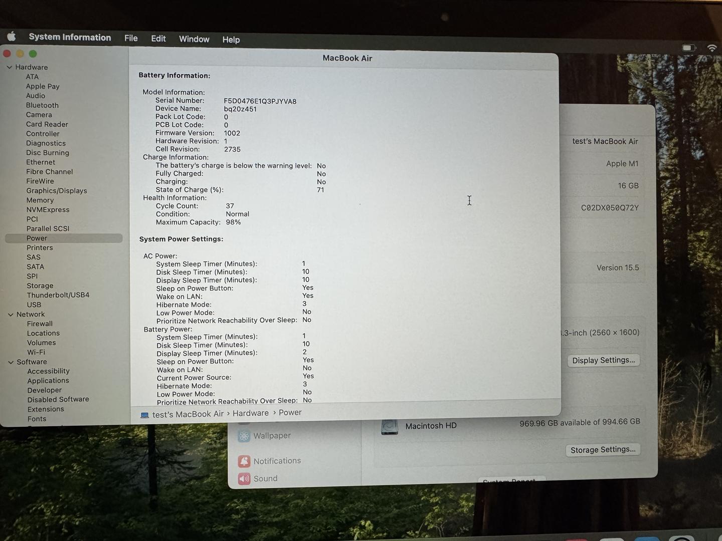722x541 pixels.
Task: Click the laptop icon in path bar
Action: 145,415
